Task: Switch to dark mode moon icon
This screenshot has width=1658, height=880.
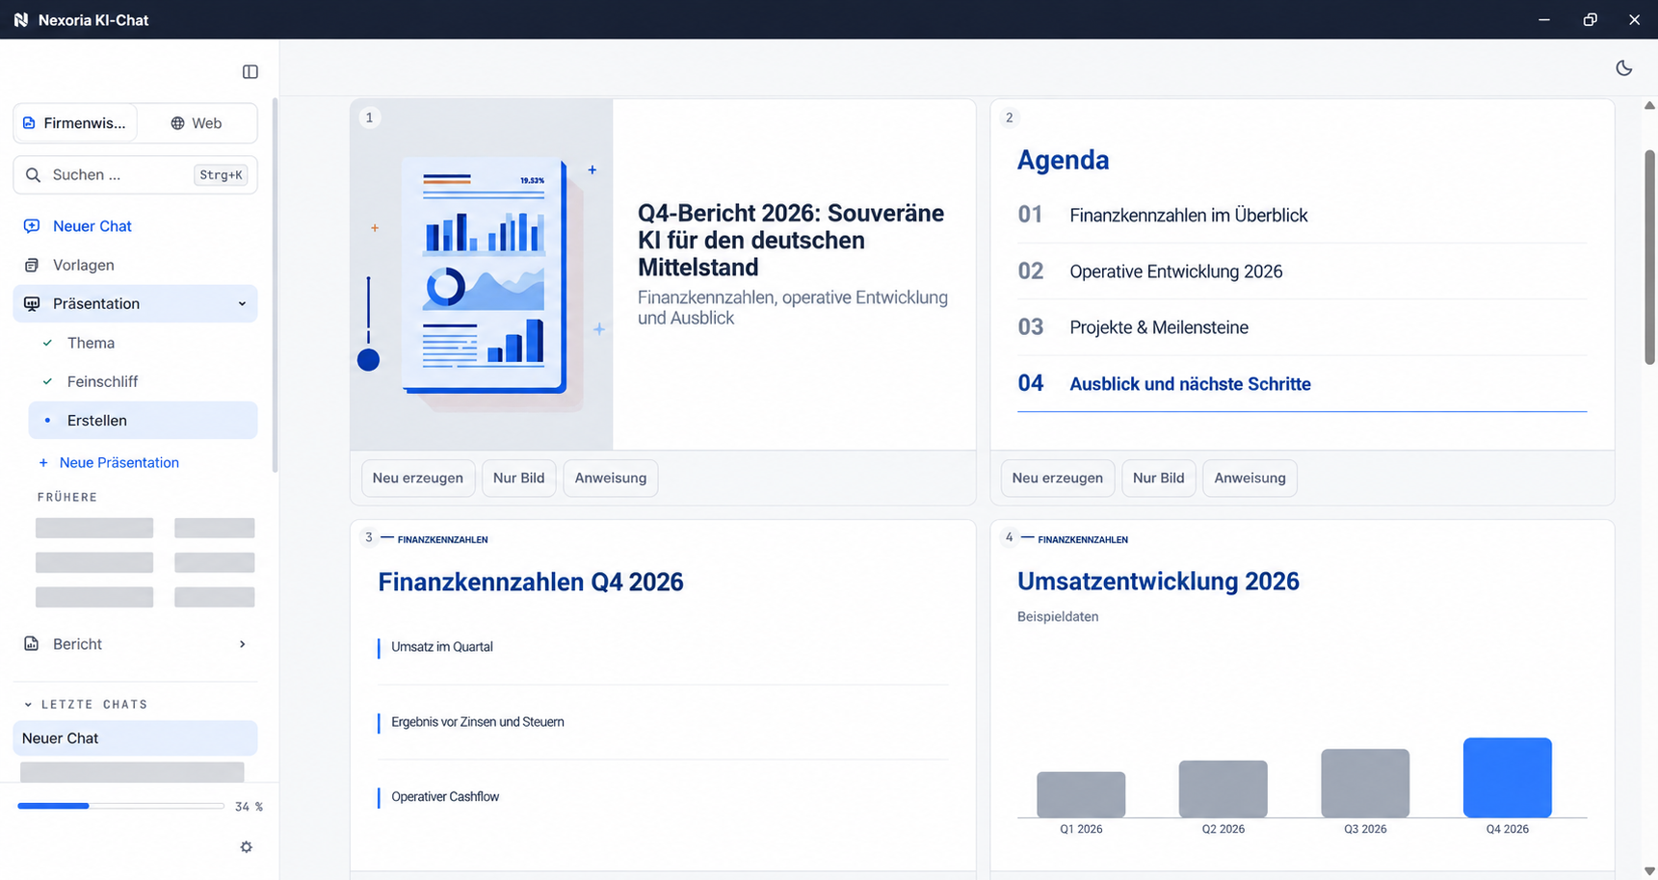Action: click(x=1624, y=67)
